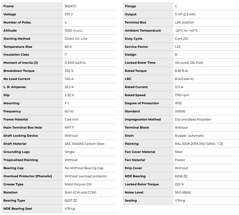
Task: Select the Output value 3 HP (2.2 kW)
Action: (186, 14)
